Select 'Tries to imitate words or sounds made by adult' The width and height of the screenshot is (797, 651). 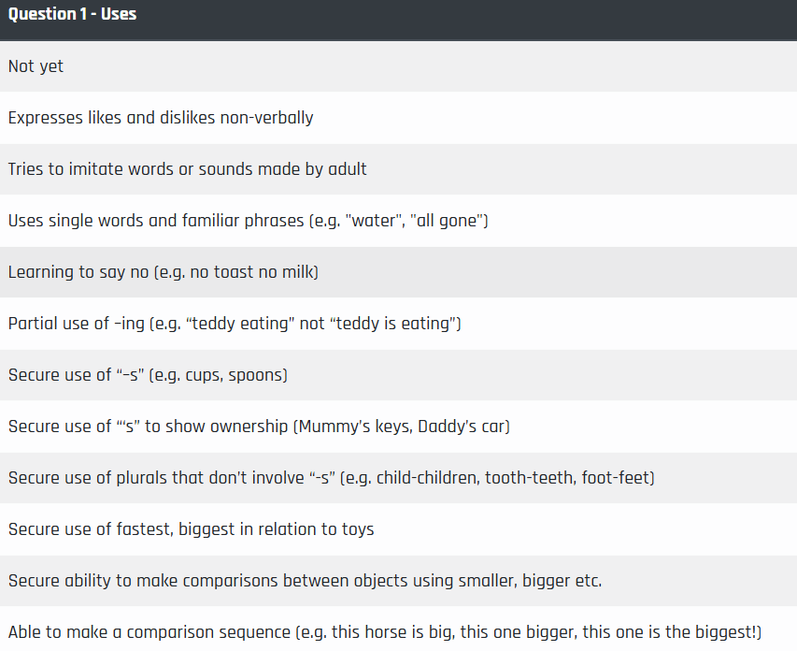click(x=398, y=169)
